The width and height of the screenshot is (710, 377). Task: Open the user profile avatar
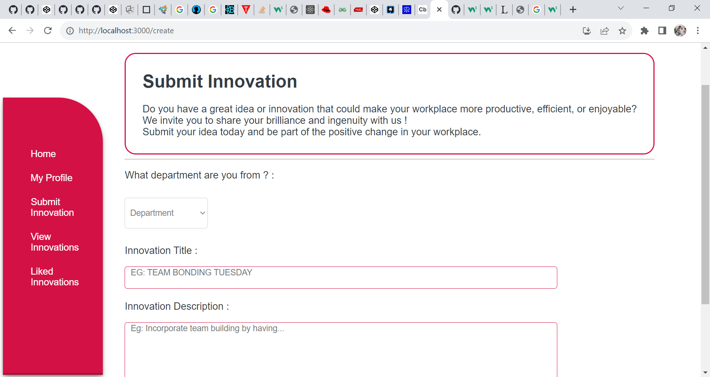point(680,31)
